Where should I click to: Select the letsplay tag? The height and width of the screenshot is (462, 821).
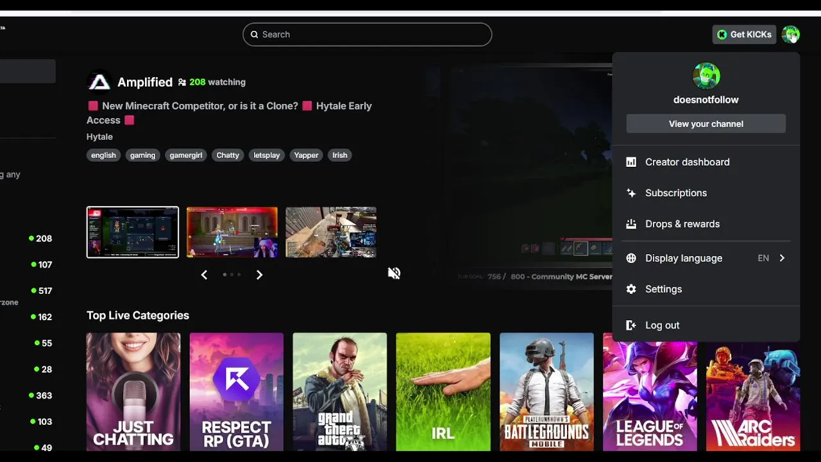266,155
